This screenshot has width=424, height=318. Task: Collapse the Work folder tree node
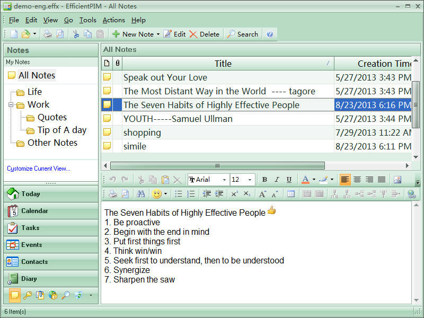[x=11, y=104]
